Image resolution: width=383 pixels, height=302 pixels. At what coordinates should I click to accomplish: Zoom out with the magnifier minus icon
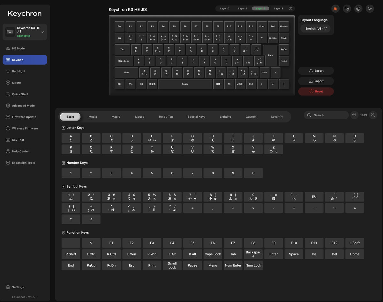tap(373, 115)
